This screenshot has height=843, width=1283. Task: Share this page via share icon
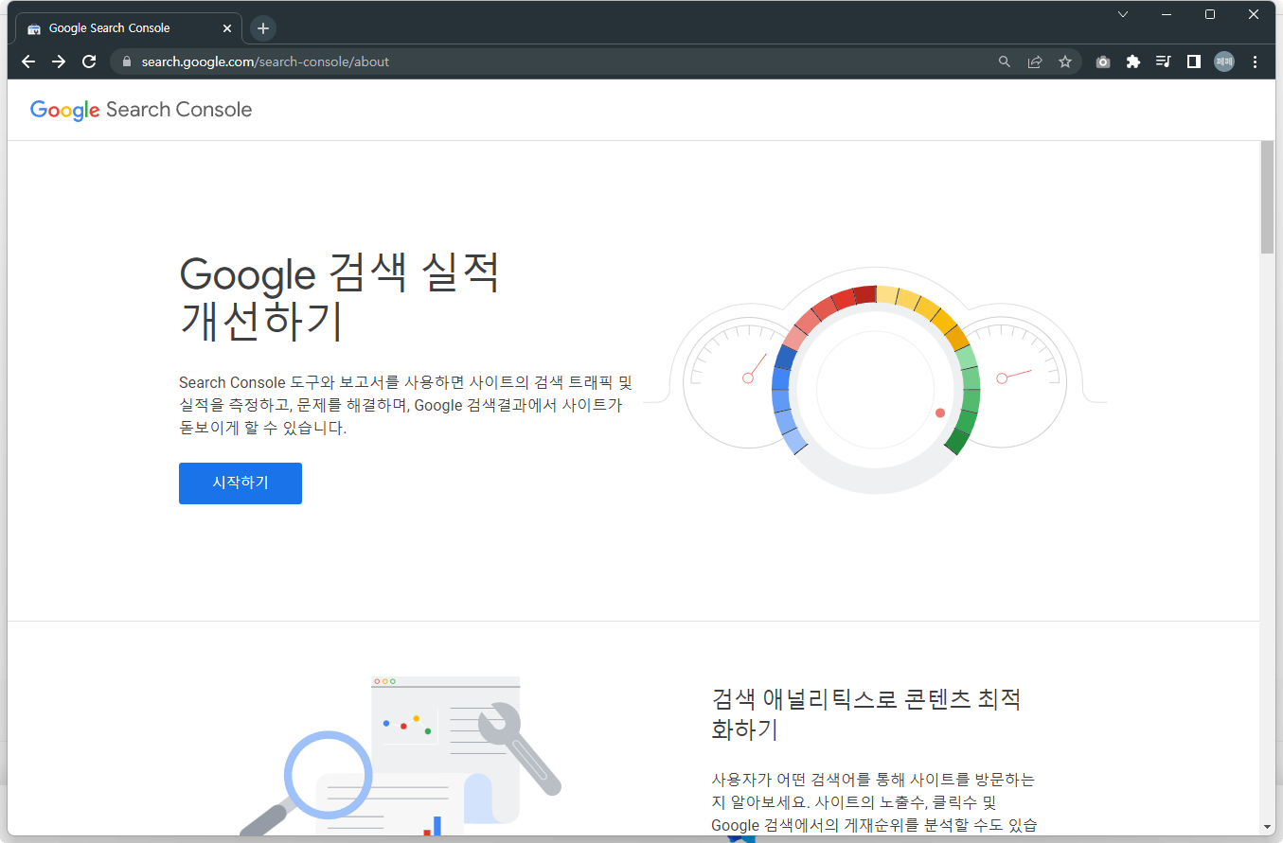click(1035, 61)
